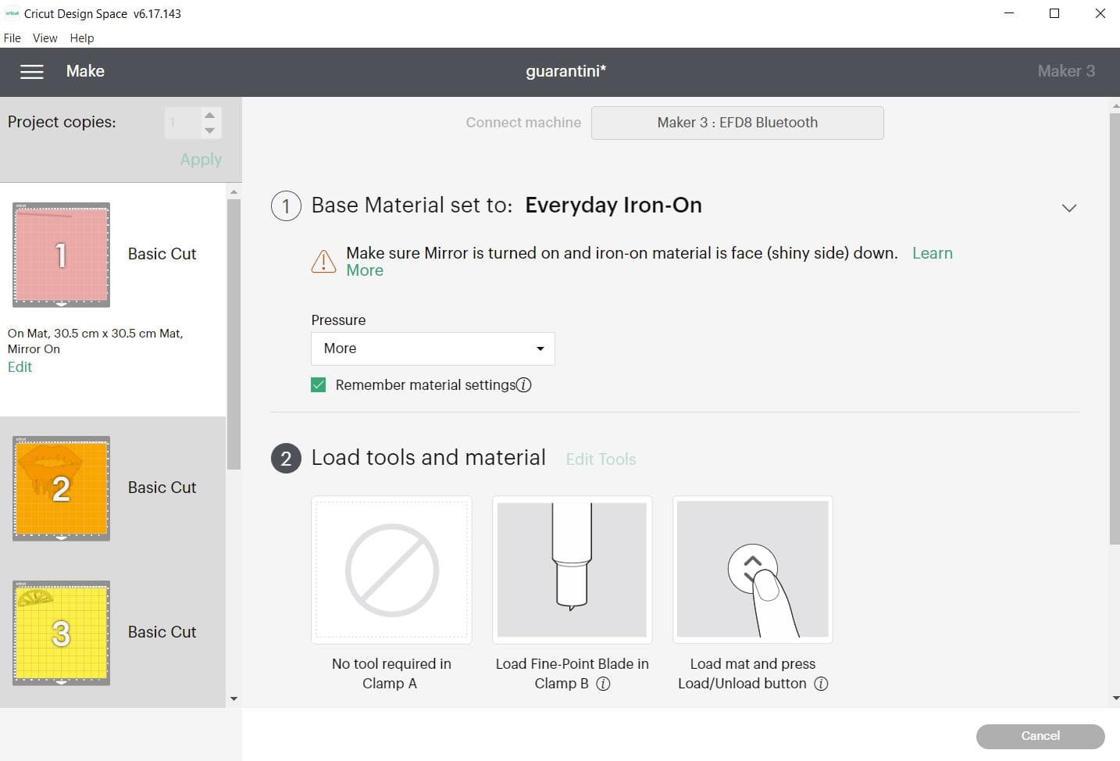Click the Connect machine label
Image resolution: width=1120 pixels, height=761 pixels.
[x=523, y=123]
